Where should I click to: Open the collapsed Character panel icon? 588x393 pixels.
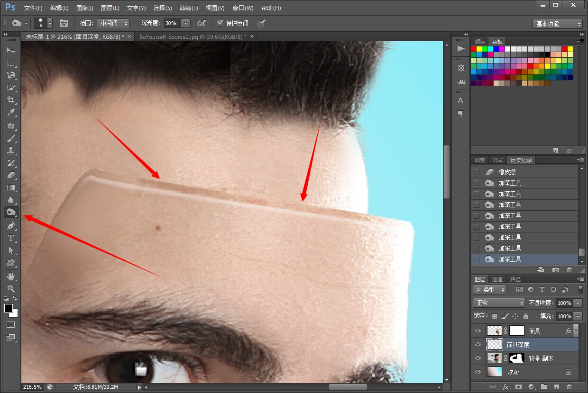point(461,100)
